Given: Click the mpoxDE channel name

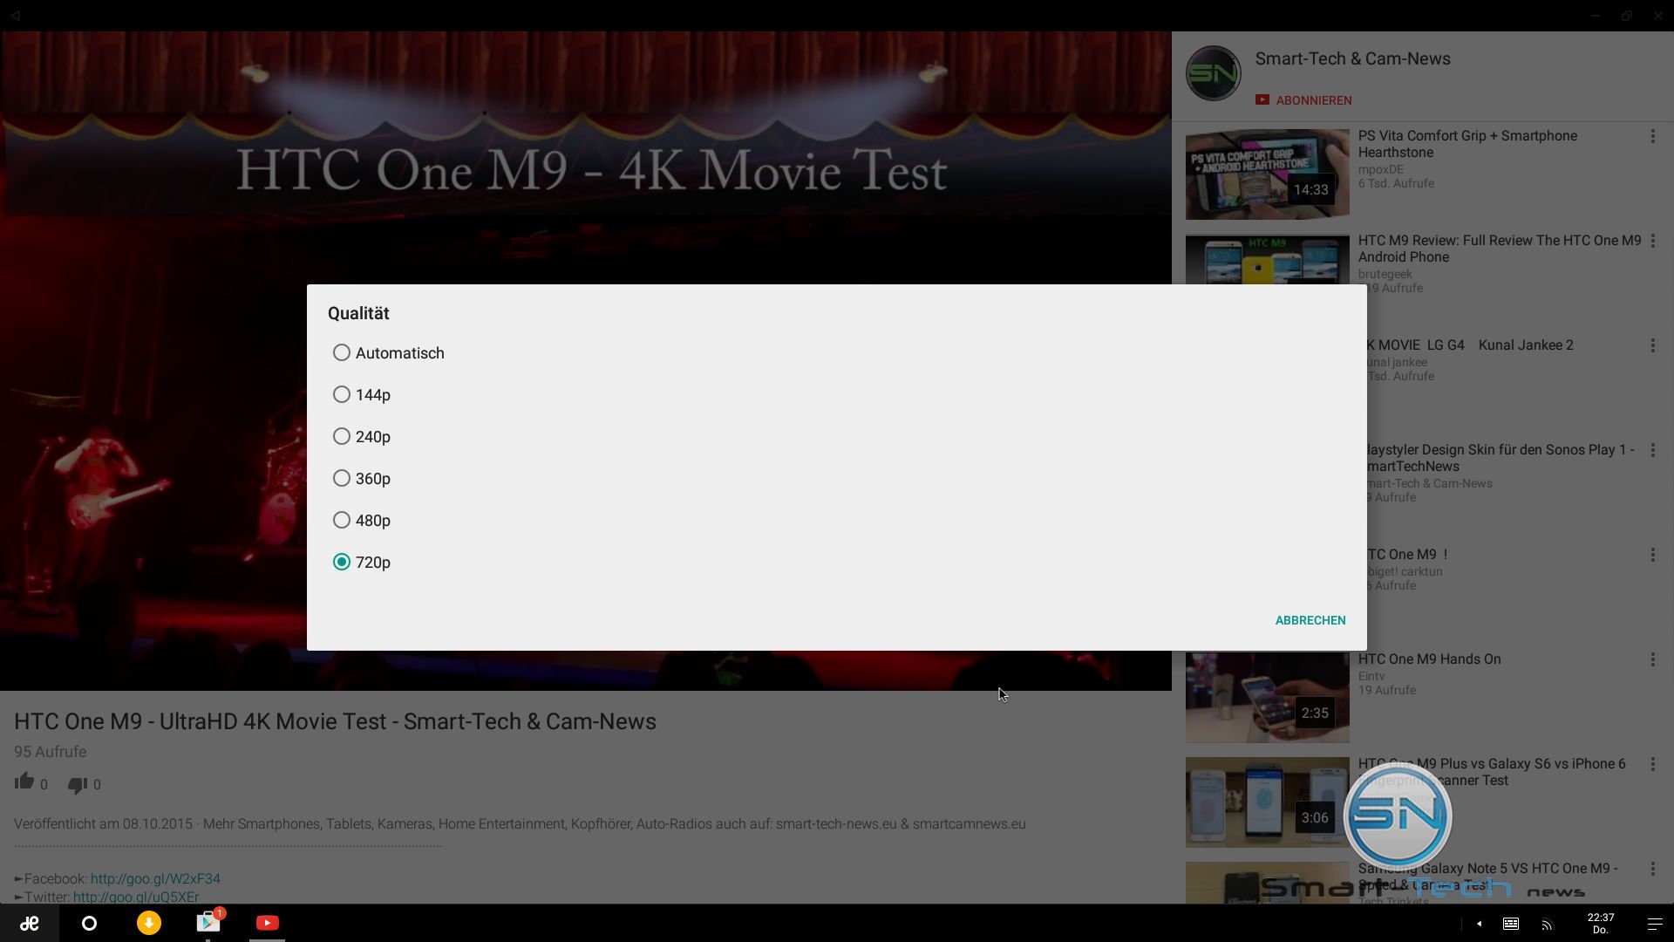Looking at the screenshot, I should (x=1381, y=169).
